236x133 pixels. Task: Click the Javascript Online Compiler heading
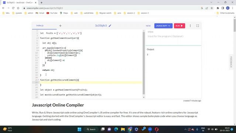tap(58, 105)
